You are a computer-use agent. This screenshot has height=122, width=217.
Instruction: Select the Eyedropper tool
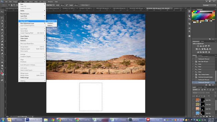pos(2,26)
